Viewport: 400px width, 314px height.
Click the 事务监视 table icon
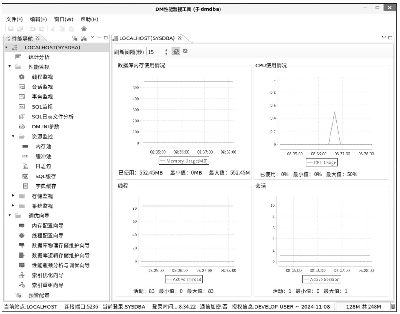click(x=22, y=97)
